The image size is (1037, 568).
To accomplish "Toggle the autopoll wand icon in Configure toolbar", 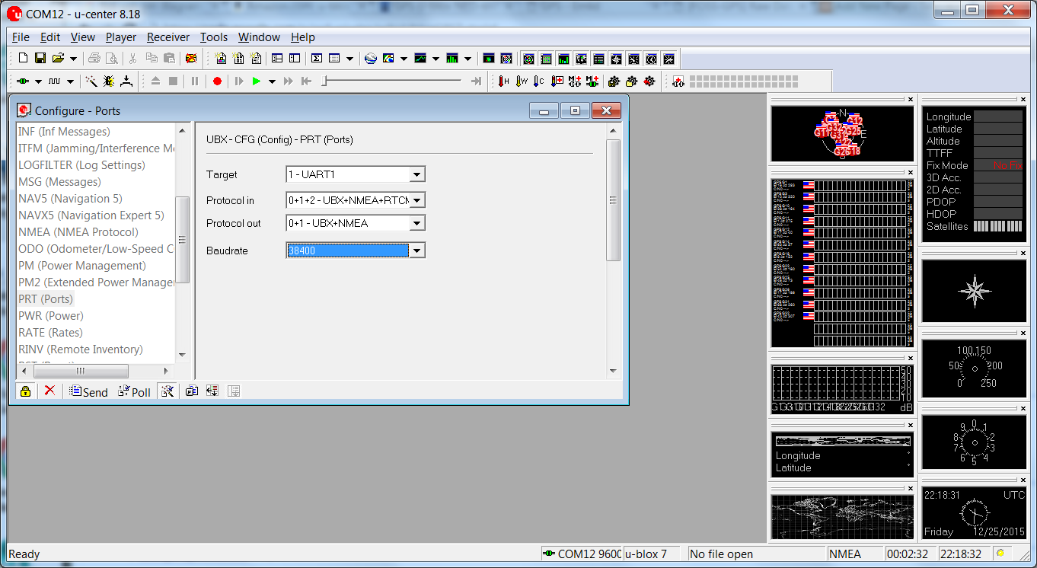I will 168,391.
